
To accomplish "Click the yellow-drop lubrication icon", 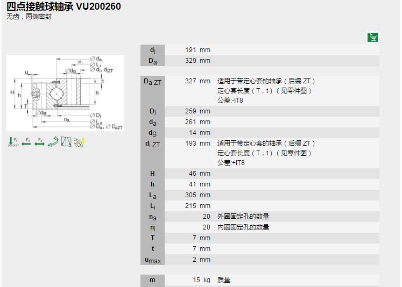I will click(x=80, y=142).
